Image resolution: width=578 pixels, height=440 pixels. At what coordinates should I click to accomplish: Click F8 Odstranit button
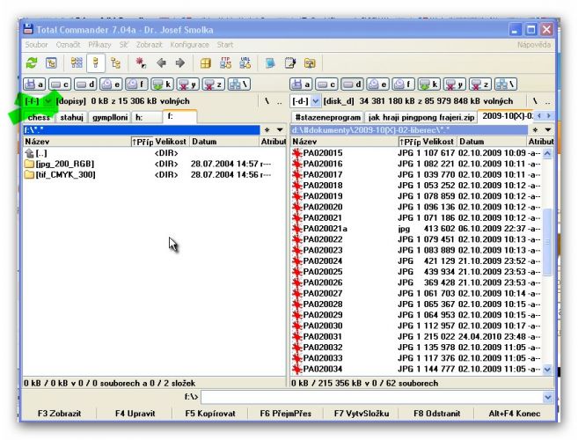pos(437,414)
